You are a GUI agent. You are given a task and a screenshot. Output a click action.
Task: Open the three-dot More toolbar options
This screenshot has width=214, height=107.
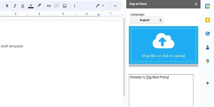pyautogui.click(x=75, y=6)
